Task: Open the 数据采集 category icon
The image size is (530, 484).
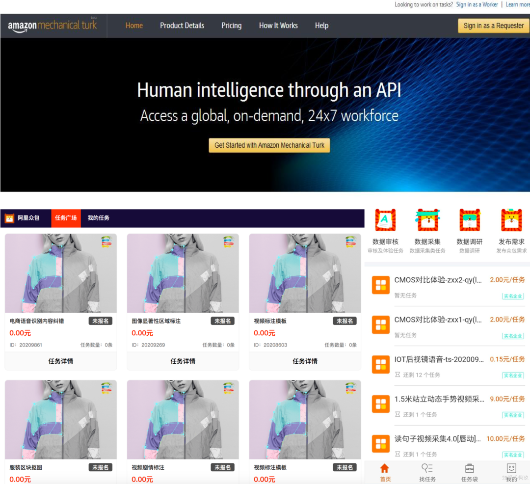Action: 427,220
